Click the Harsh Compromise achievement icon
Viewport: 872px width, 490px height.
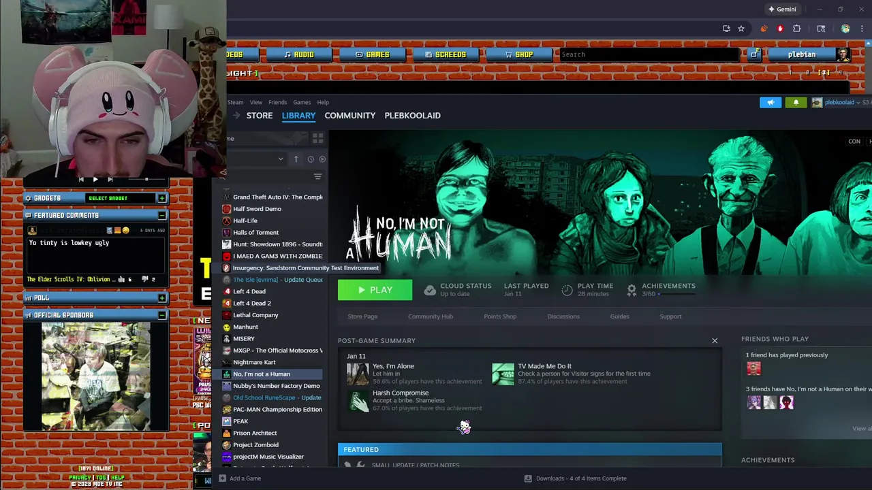pos(358,400)
